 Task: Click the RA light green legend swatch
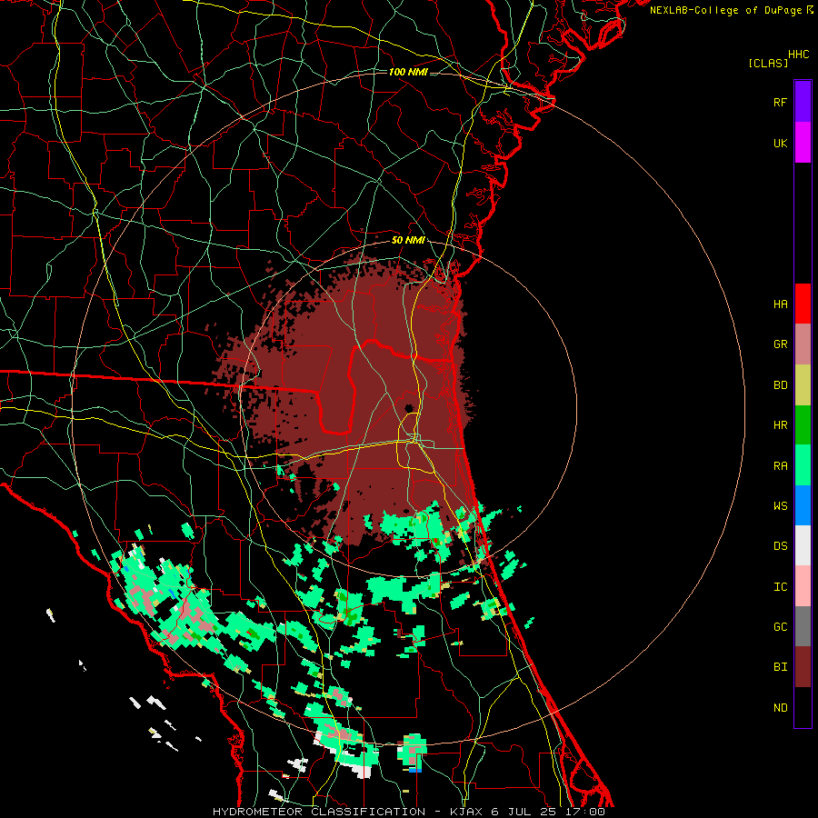coord(803,465)
